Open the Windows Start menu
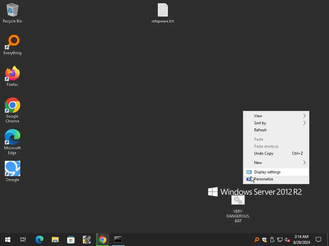 (x=8, y=240)
